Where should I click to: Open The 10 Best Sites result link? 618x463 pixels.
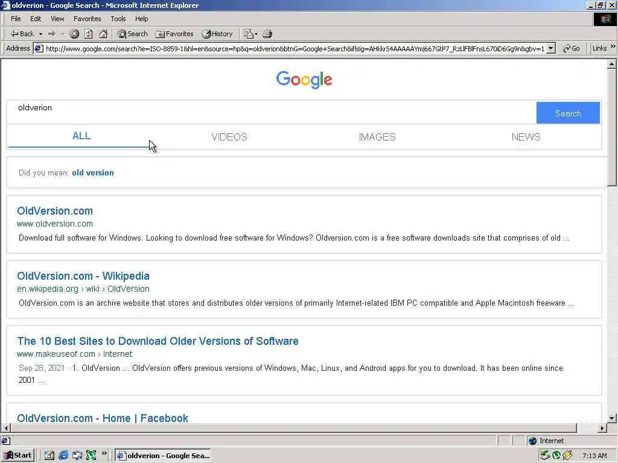coord(158,341)
